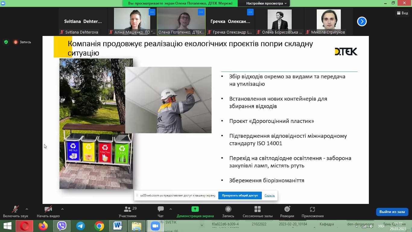Click УКР language indicator in tray
The width and height of the screenshot is (412, 232).
381,226
